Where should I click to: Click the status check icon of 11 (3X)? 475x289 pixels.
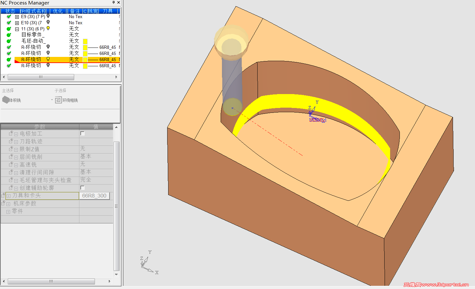(9, 29)
